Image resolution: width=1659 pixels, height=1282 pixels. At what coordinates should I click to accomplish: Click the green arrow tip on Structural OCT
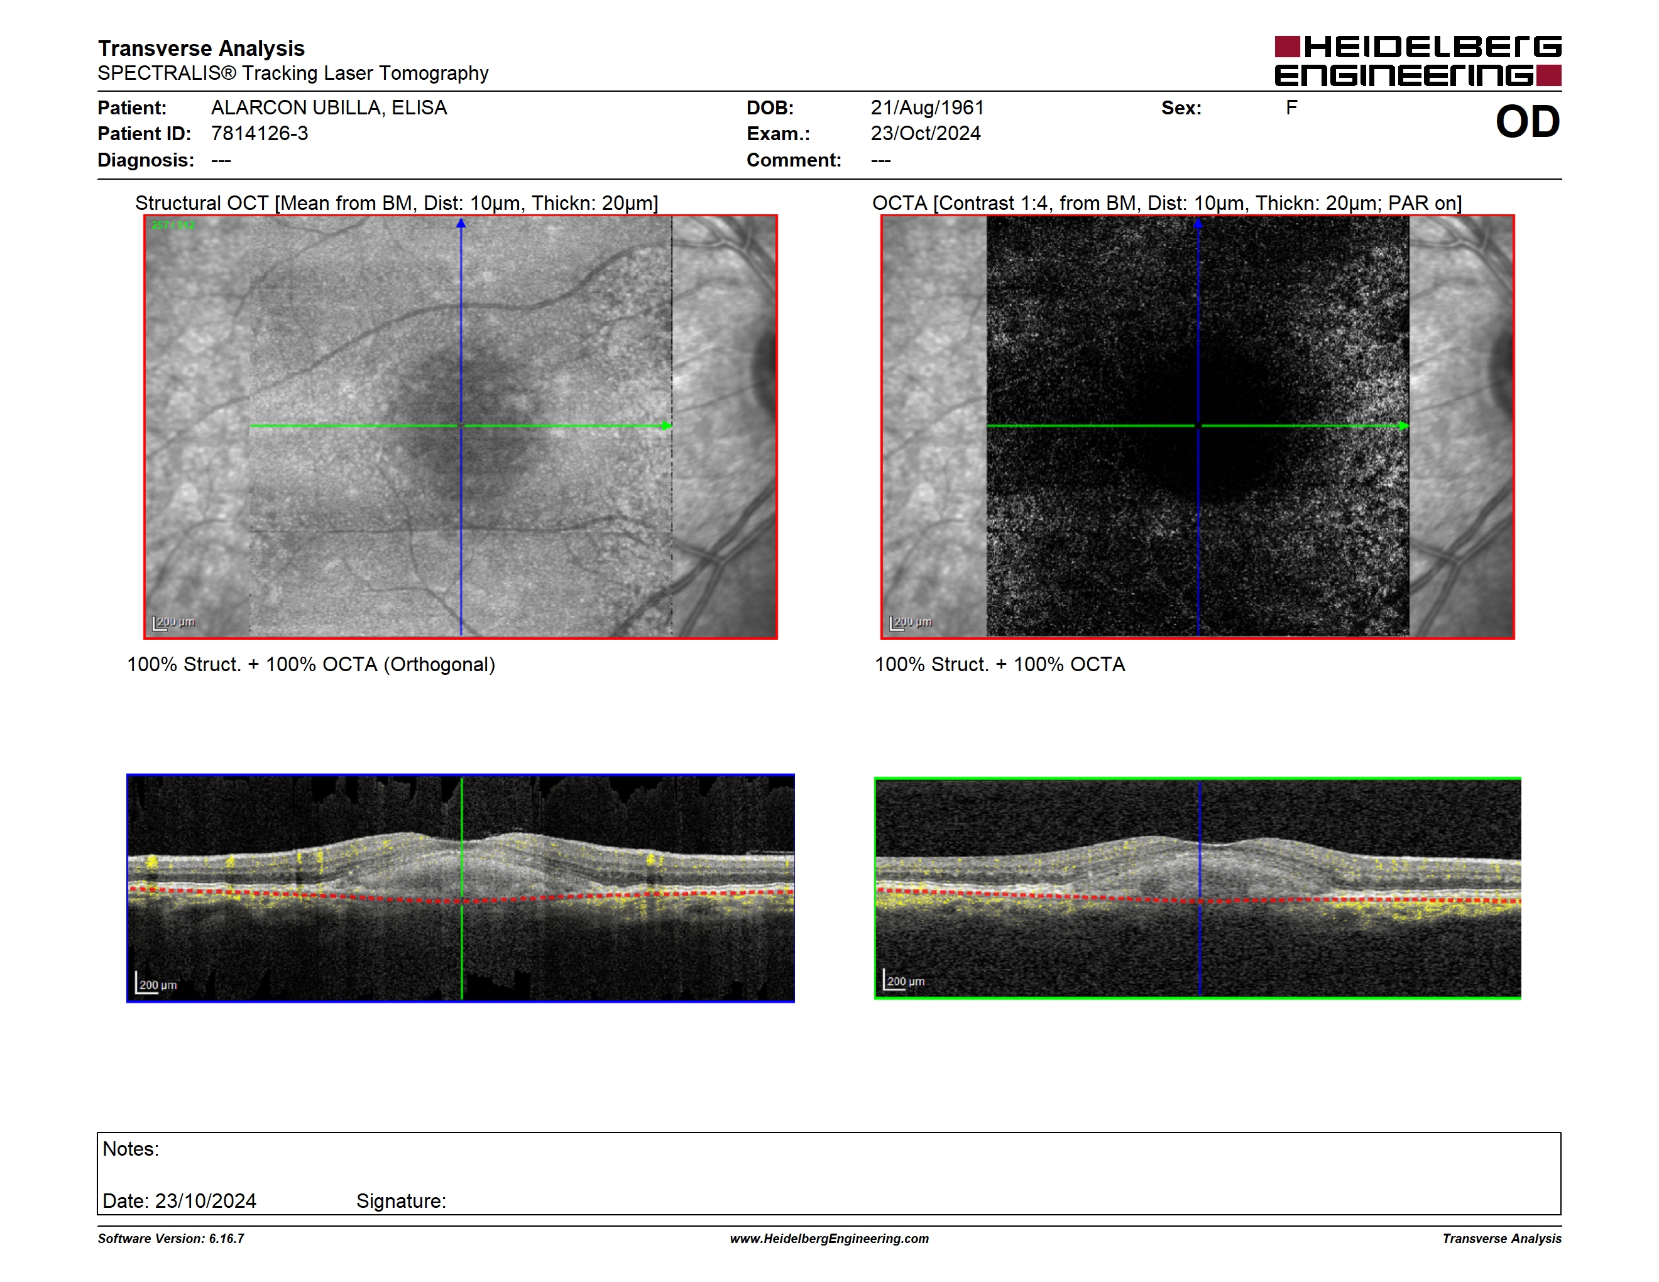pyautogui.click(x=666, y=425)
